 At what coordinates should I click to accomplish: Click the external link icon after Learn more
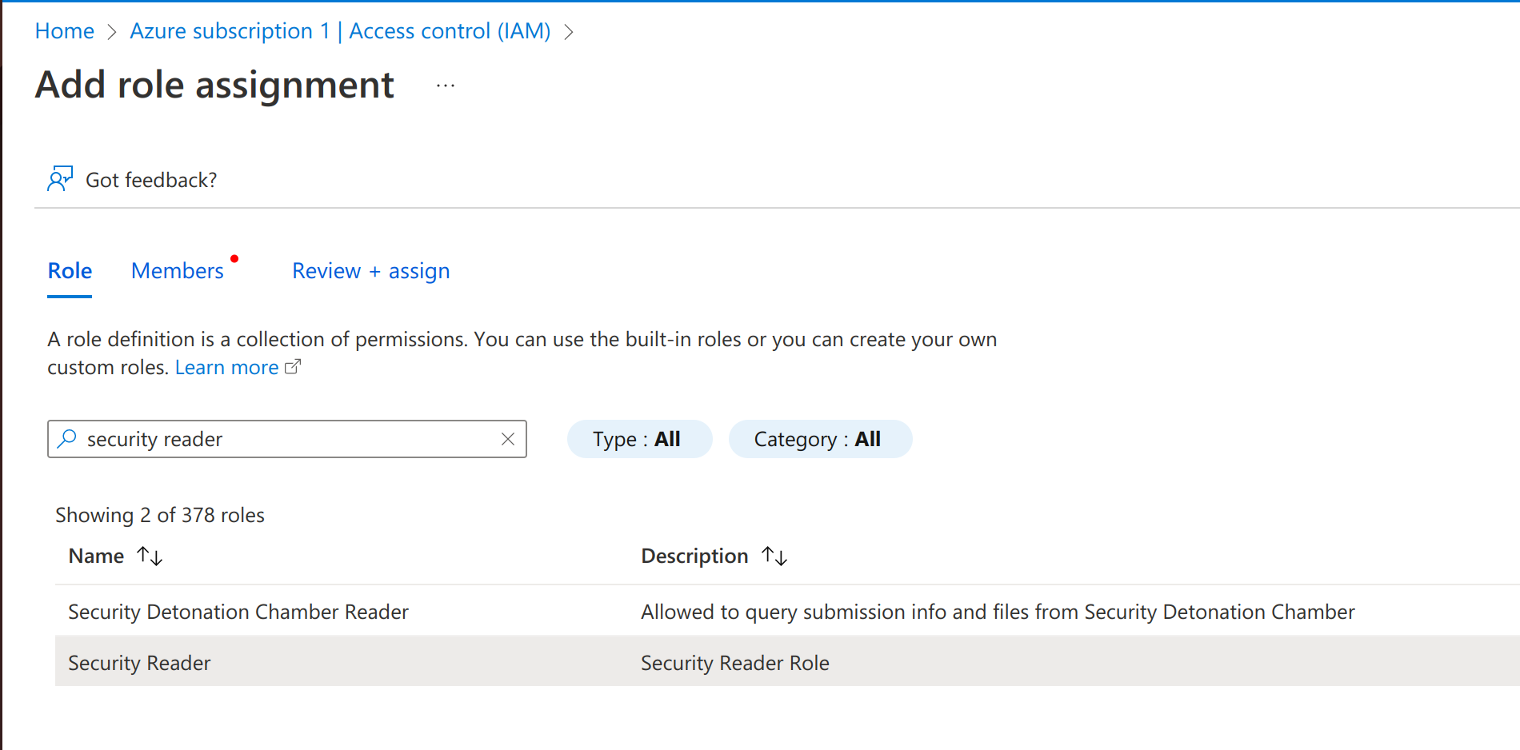point(293,367)
